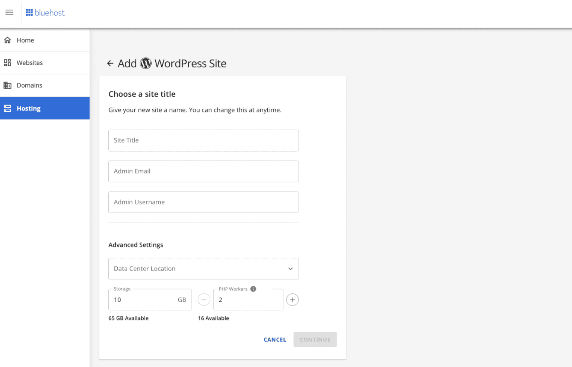Screen dimensions: 572x367
Task: Open the Data Center Location dropdown
Action: point(203,269)
